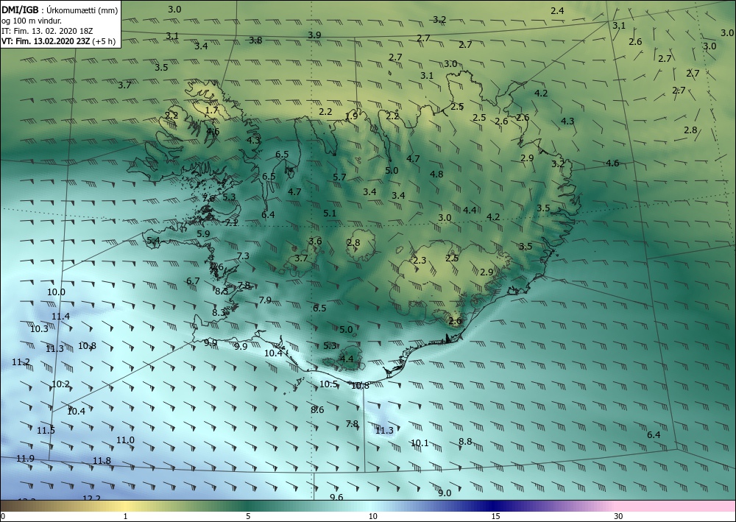Click the map value 4.8

point(436,174)
